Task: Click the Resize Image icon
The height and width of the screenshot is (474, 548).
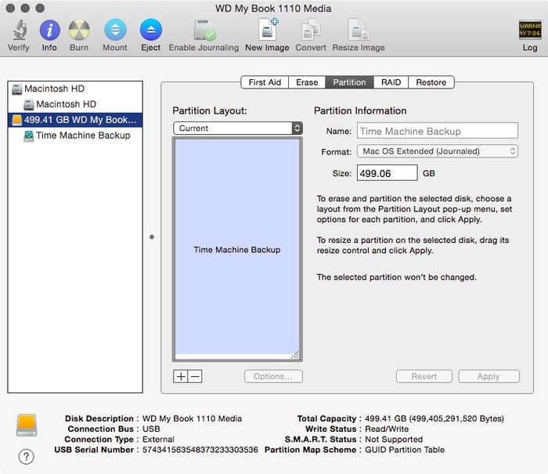Action: pyautogui.click(x=359, y=30)
